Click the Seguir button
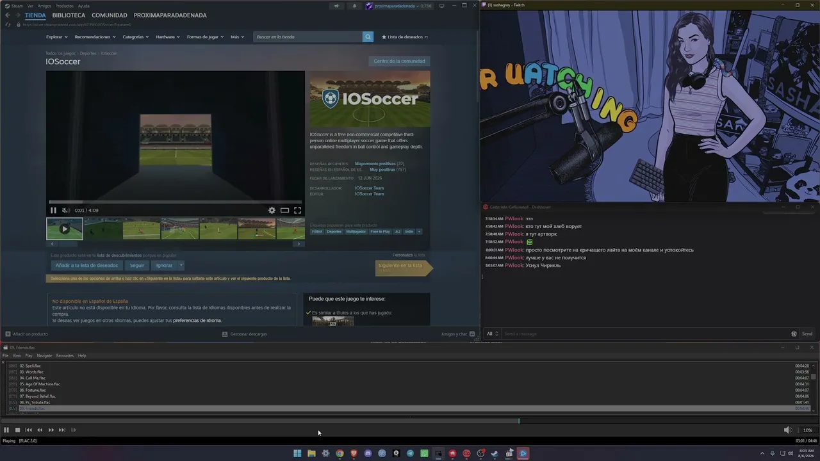The width and height of the screenshot is (820, 461). [137, 265]
